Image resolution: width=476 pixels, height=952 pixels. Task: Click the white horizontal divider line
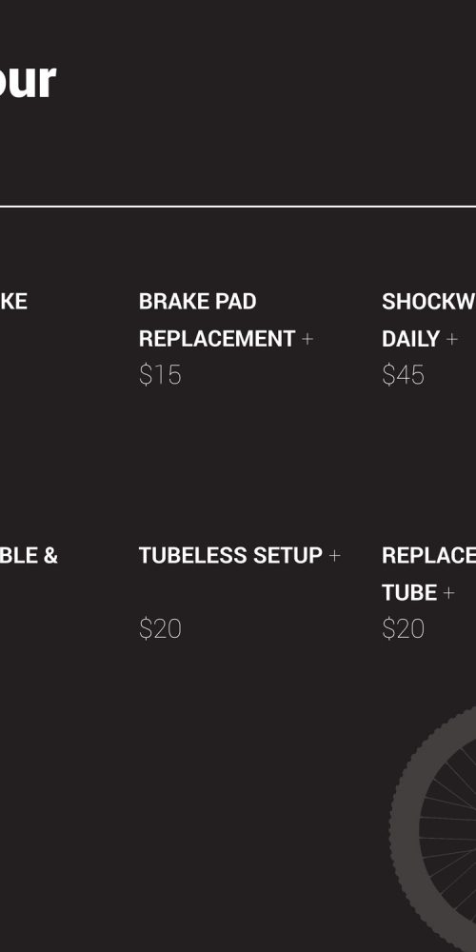(238, 207)
